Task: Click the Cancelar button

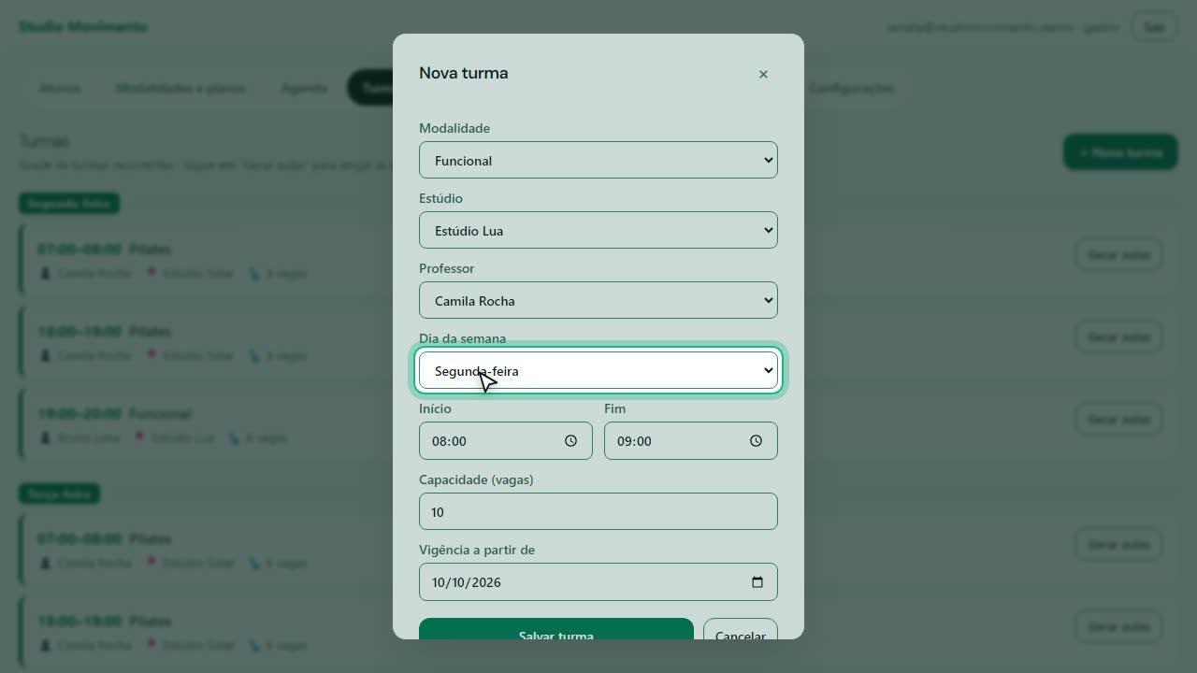Action: [x=741, y=629]
